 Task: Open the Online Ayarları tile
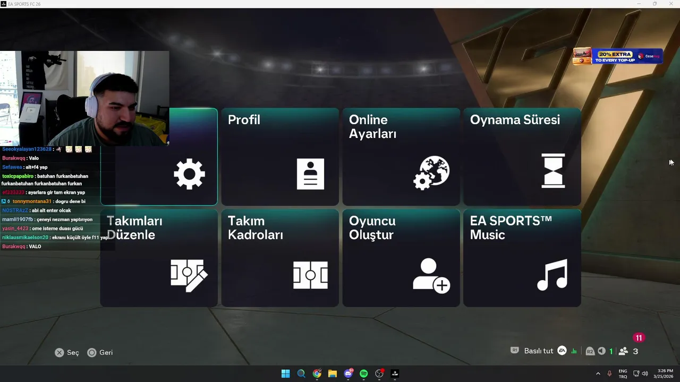[401, 157]
